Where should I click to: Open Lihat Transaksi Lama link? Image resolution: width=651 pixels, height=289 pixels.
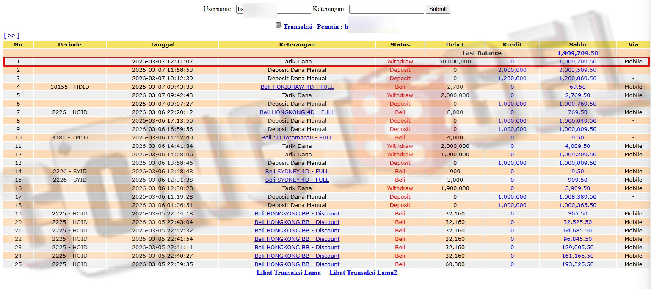(x=288, y=273)
